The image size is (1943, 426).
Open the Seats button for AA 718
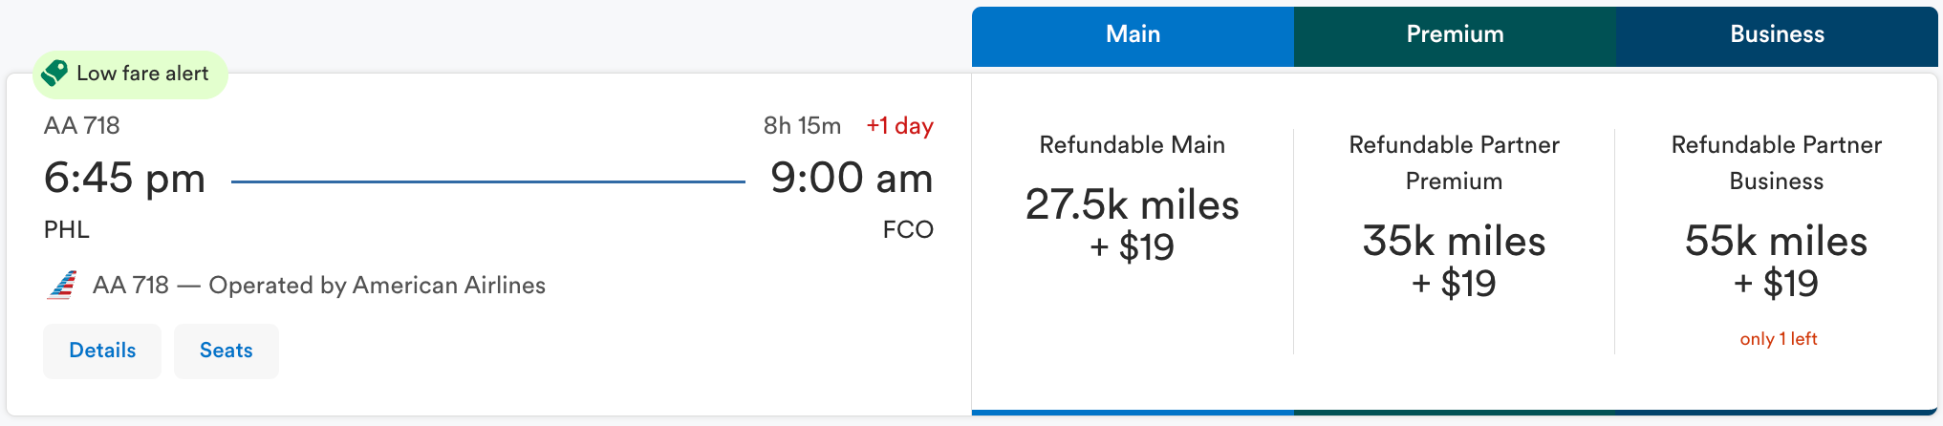pos(227,351)
